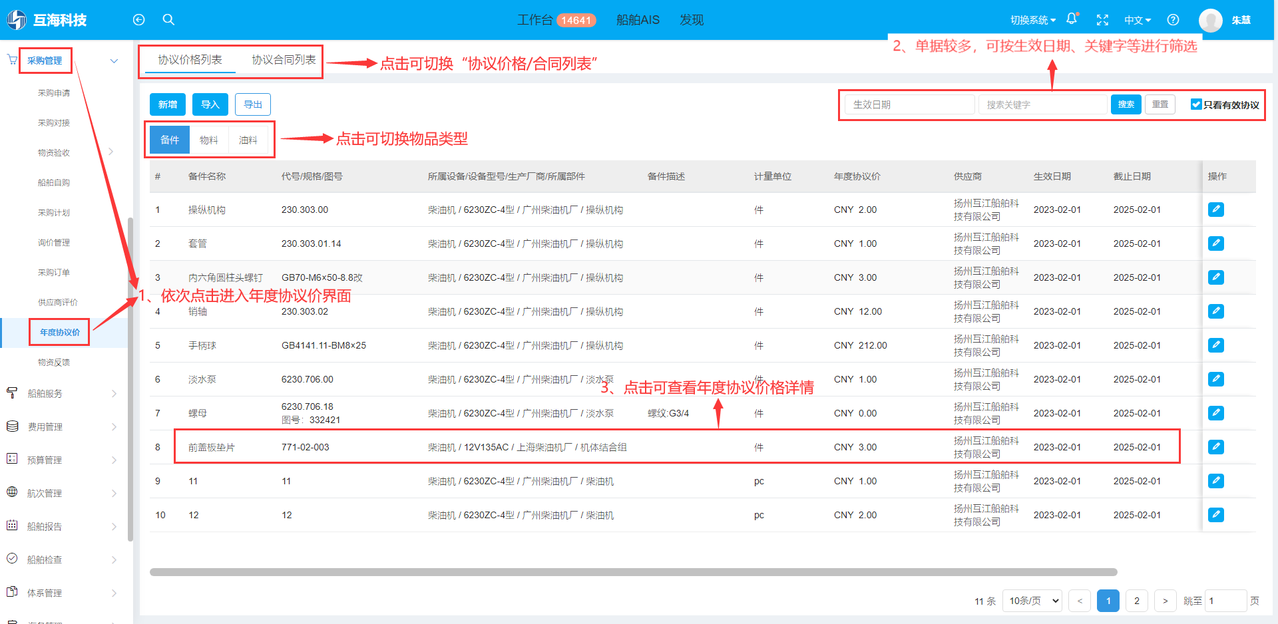The width and height of the screenshot is (1278, 624).
Task: Open 采购申请 in the sidebar
Action: 54,92
